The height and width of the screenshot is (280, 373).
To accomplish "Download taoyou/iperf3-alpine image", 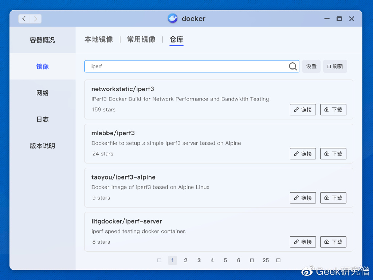I will click(333, 198).
